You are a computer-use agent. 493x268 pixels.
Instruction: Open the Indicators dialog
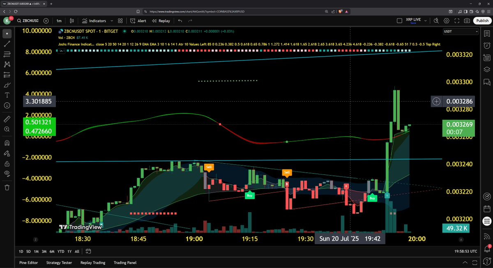(x=94, y=21)
